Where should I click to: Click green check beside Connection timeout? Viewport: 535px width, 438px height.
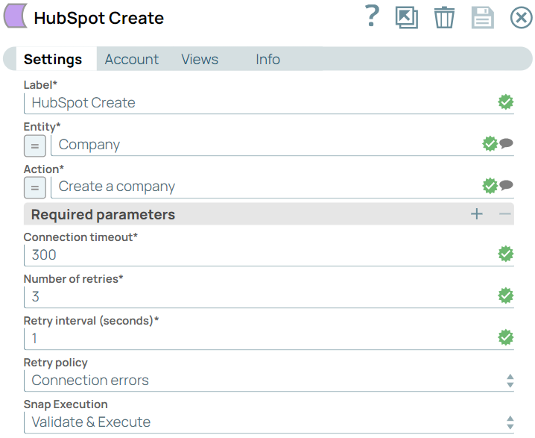506,254
